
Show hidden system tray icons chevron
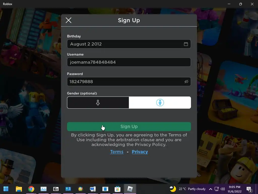(x=210, y=189)
